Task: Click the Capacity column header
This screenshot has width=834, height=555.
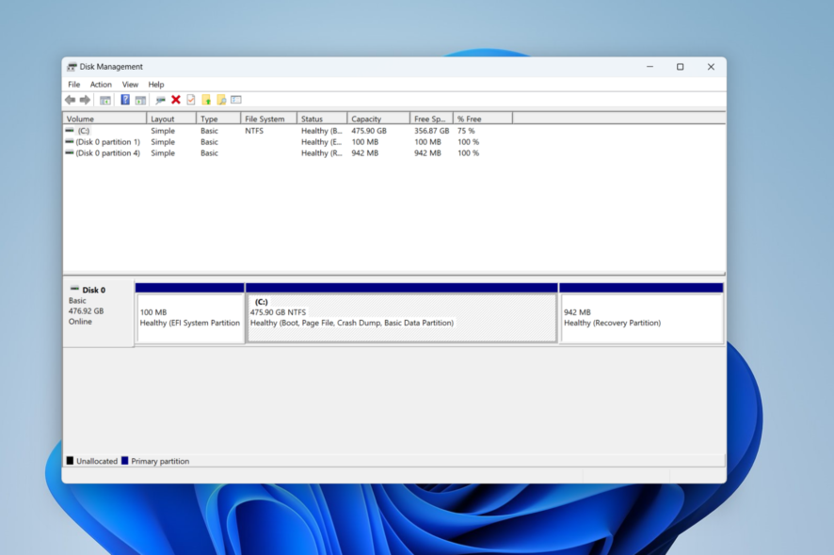Action: pos(367,118)
